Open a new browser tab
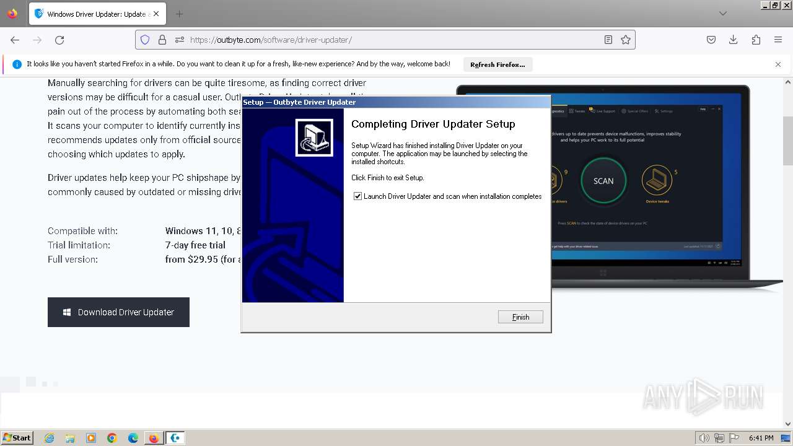793x446 pixels. [x=179, y=14]
